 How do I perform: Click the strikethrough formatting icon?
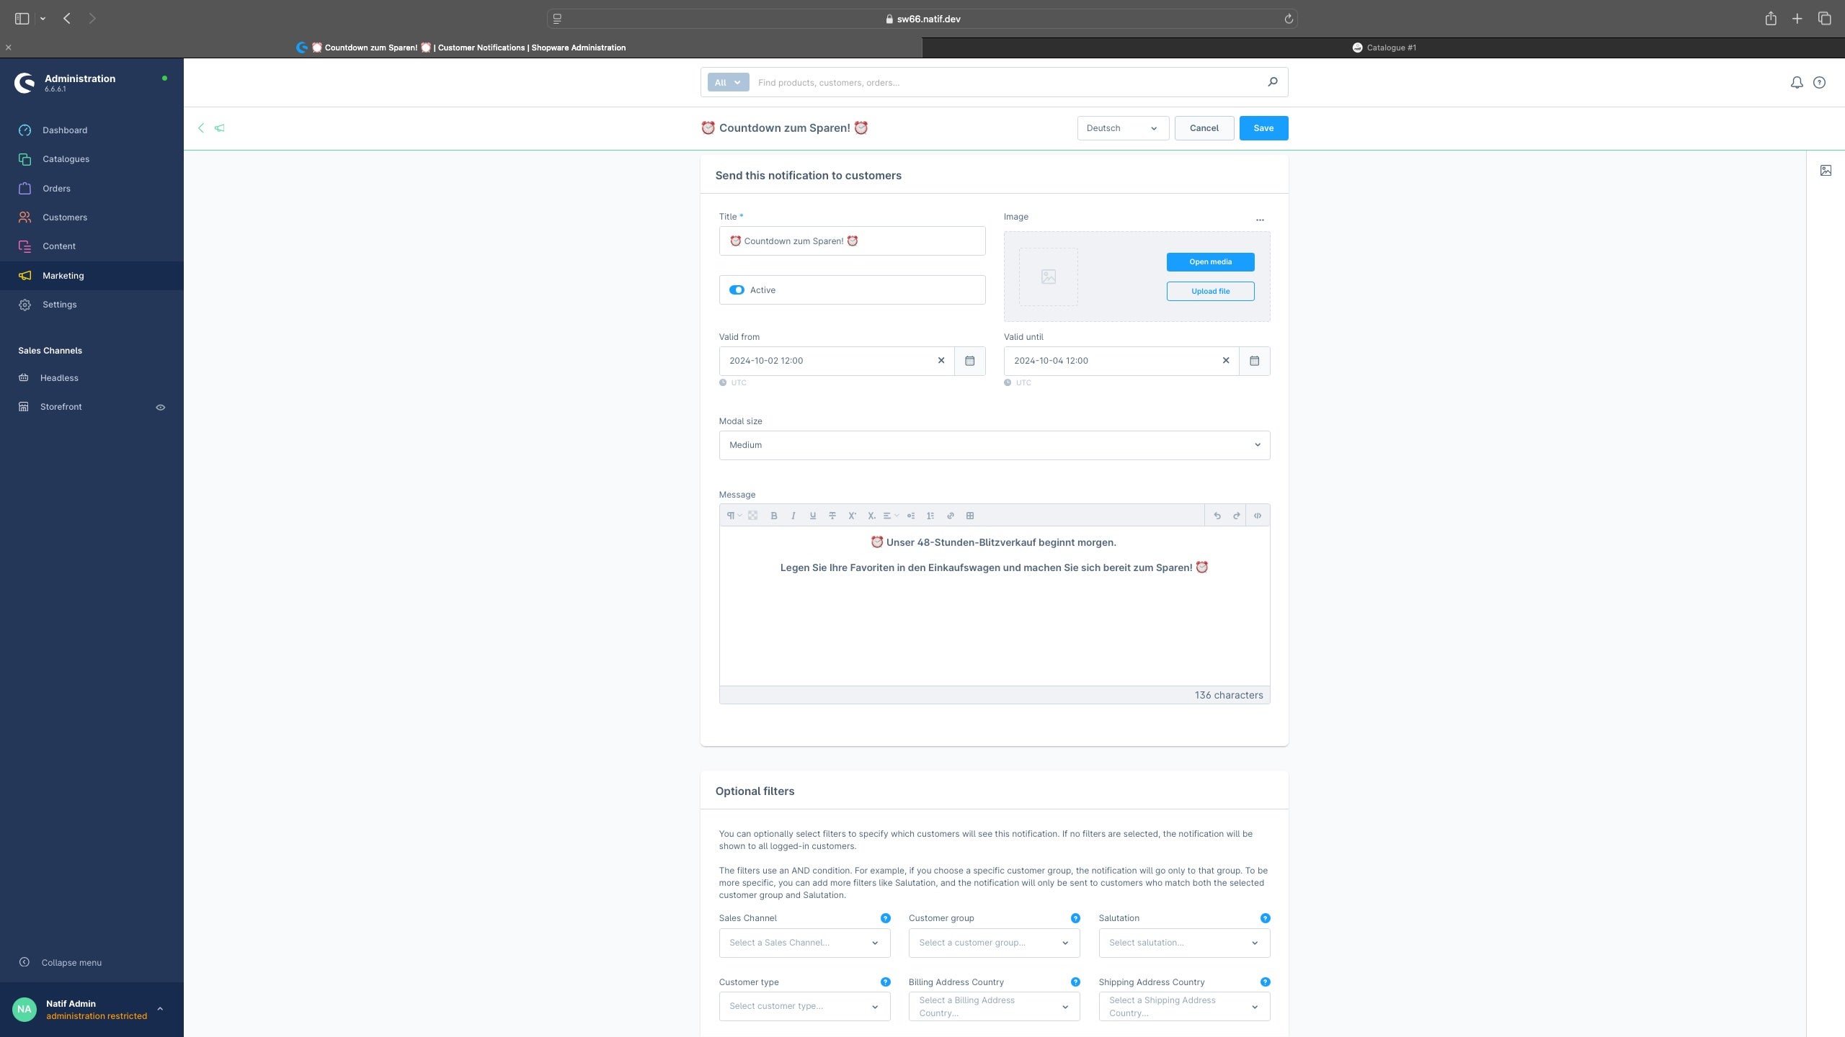pyautogui.click(x=832, y=516)
